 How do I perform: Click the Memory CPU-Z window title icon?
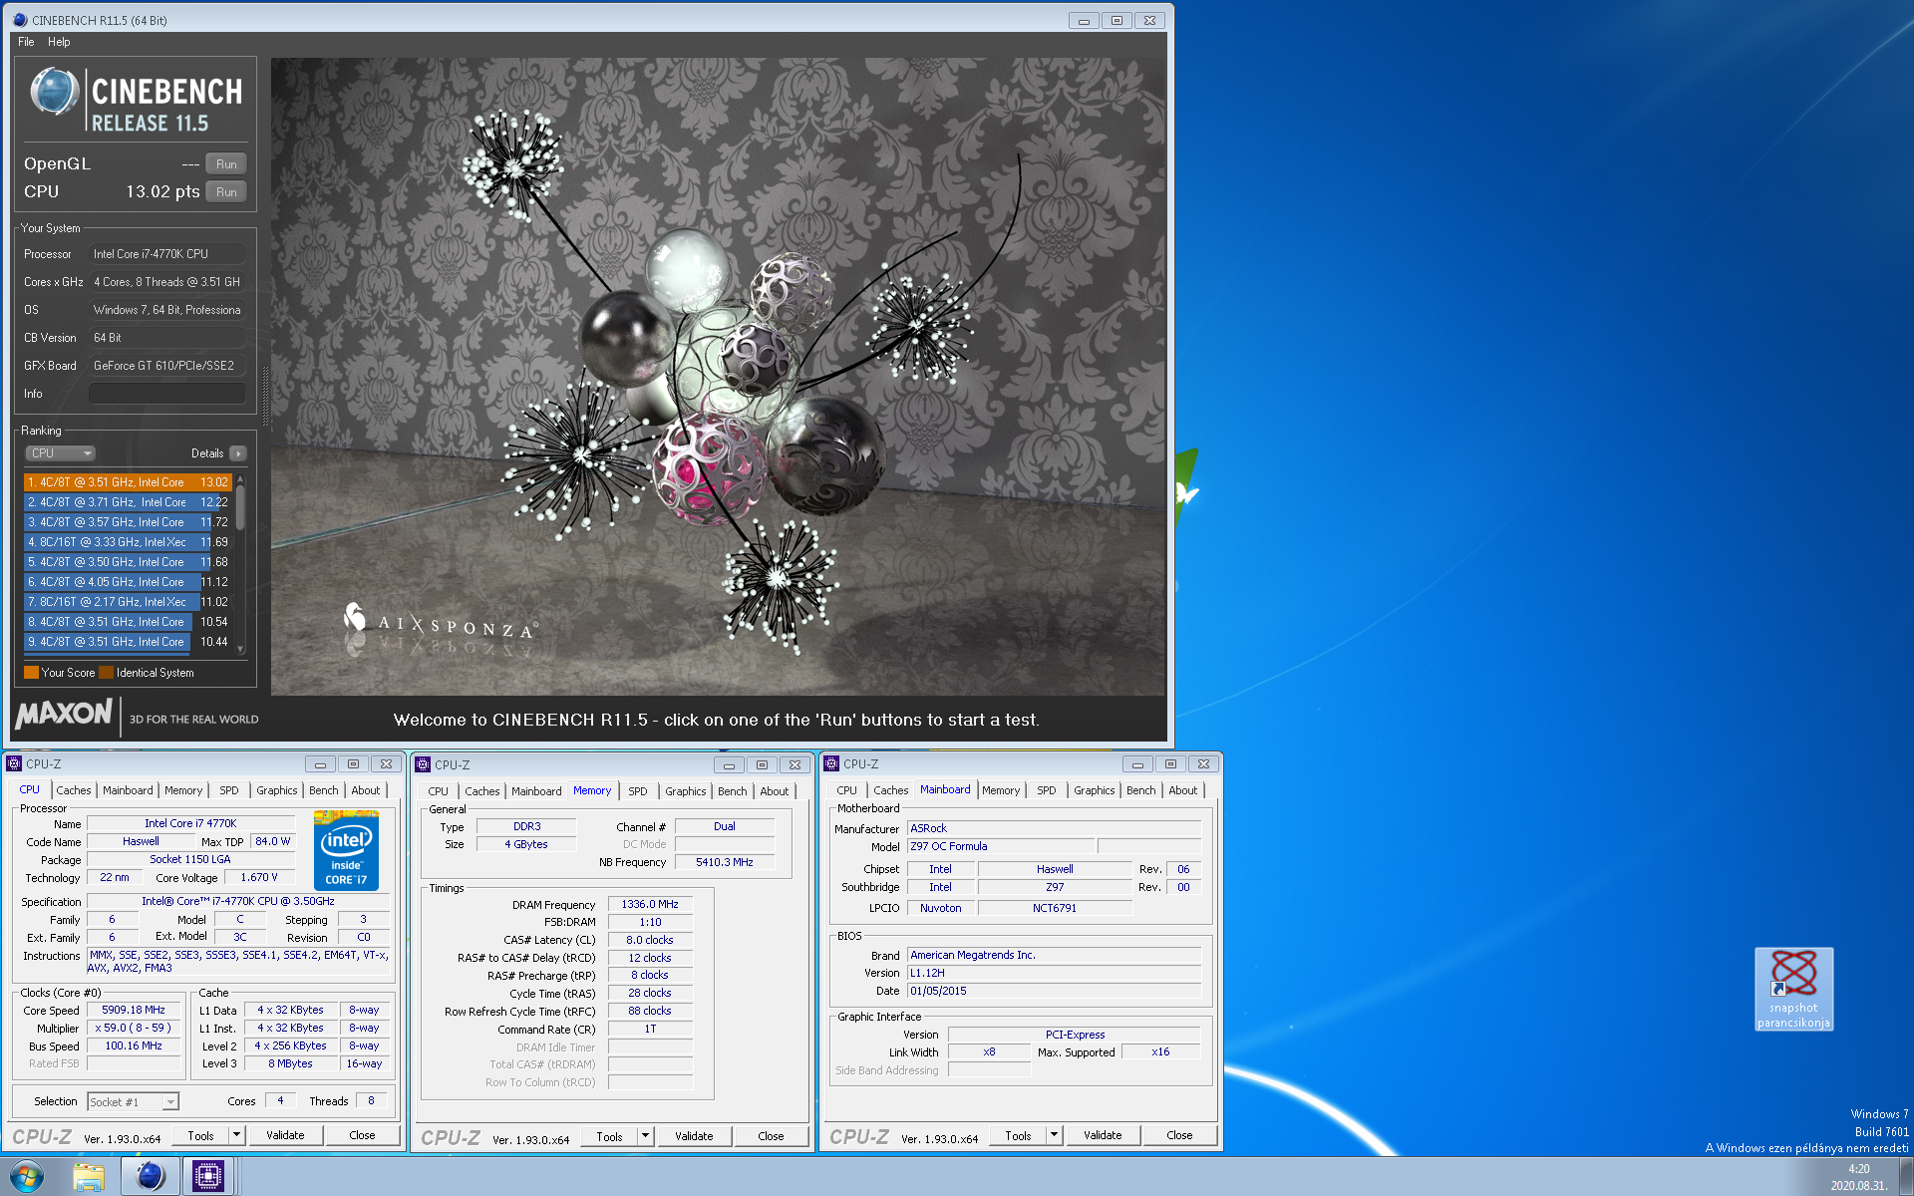click(423, 764)
